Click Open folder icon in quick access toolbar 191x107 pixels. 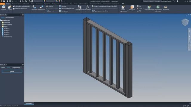[7, 1]
